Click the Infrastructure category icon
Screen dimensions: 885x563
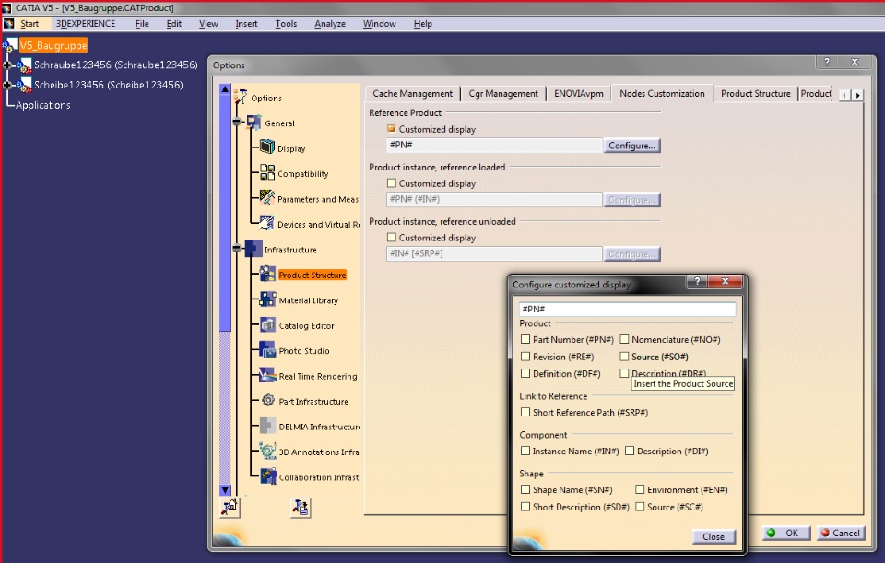254,248
